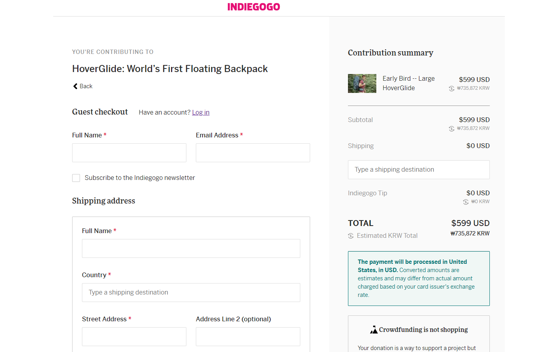Open the summary shipping destination field
The width and height of the screenshot is (558, 352).
tap(419, 170)
